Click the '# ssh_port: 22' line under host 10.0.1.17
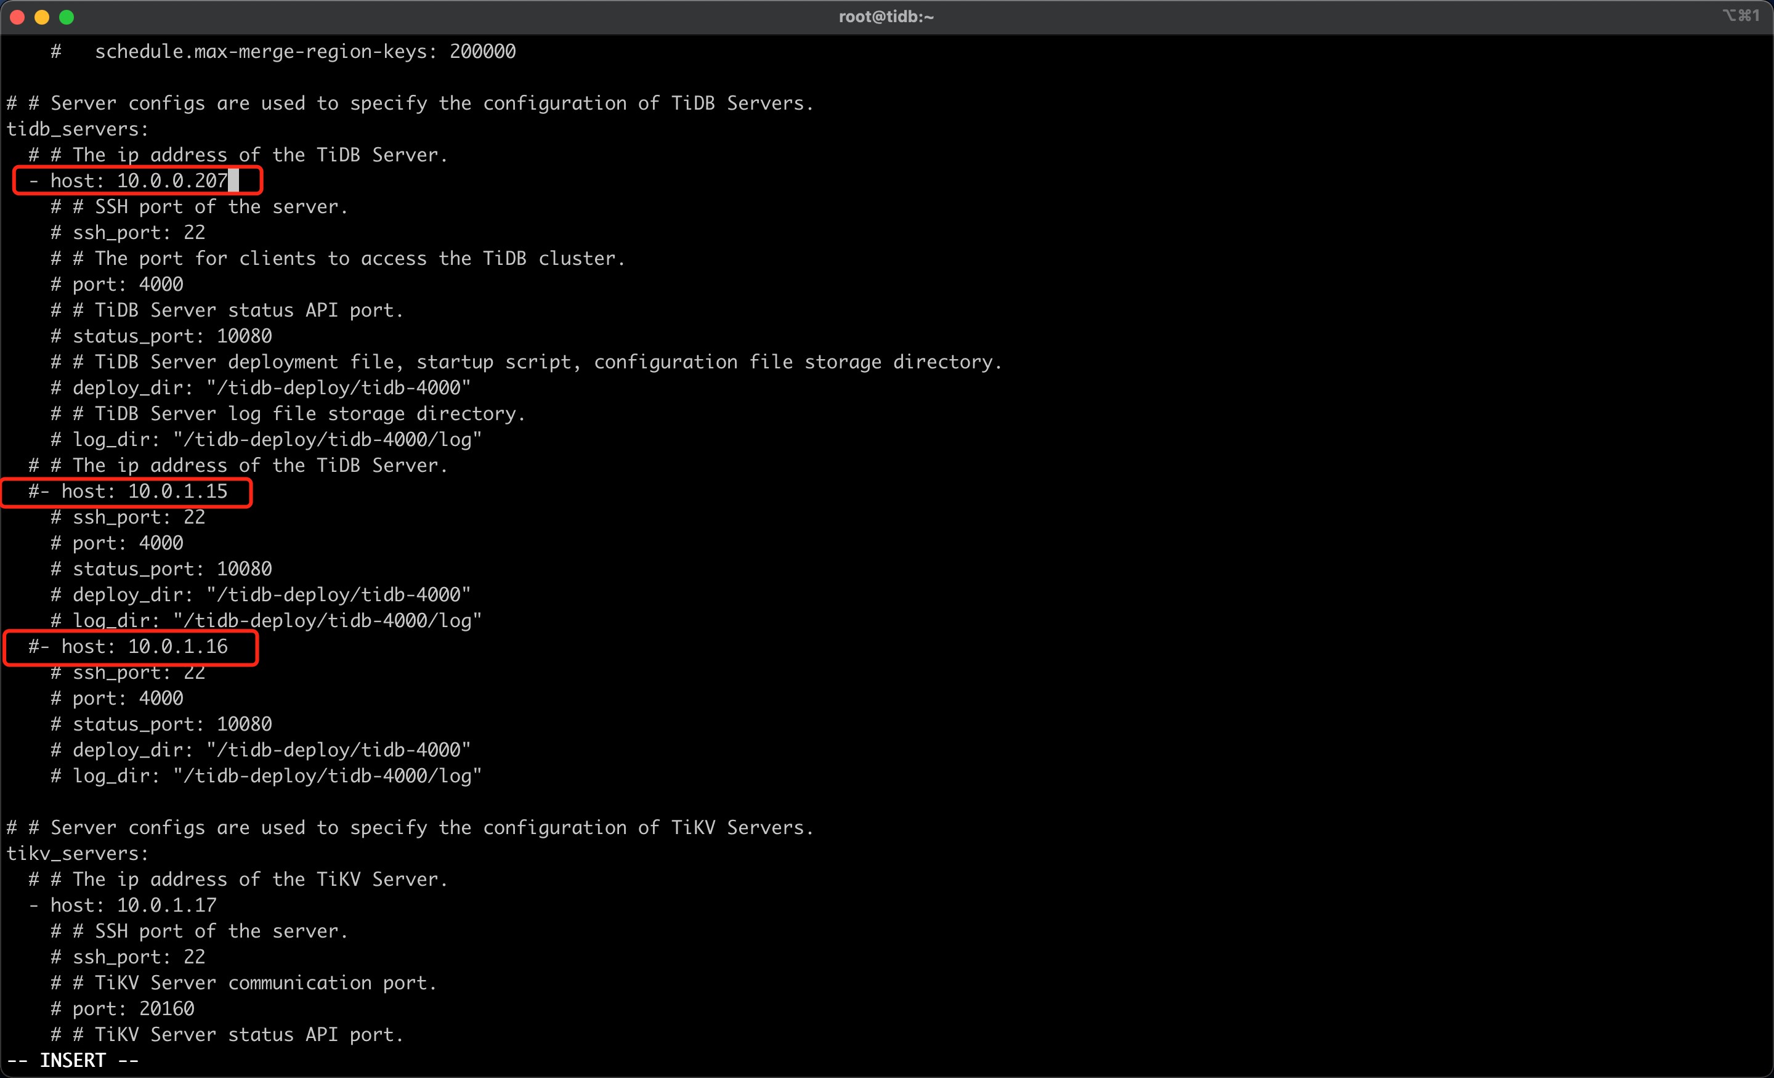The width and height of the screenshot is (1774, 1078). pos(128,957)
